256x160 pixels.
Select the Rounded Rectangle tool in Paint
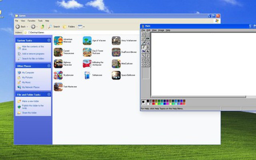pyautogui.click(x=148, y=64)
